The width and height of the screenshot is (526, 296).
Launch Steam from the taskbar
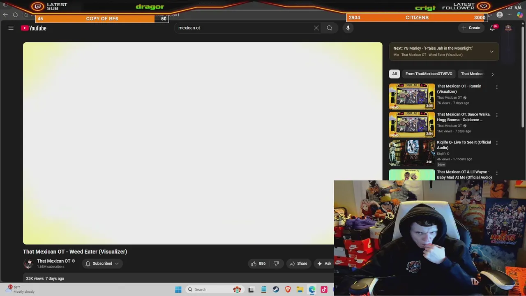[276, 289]
